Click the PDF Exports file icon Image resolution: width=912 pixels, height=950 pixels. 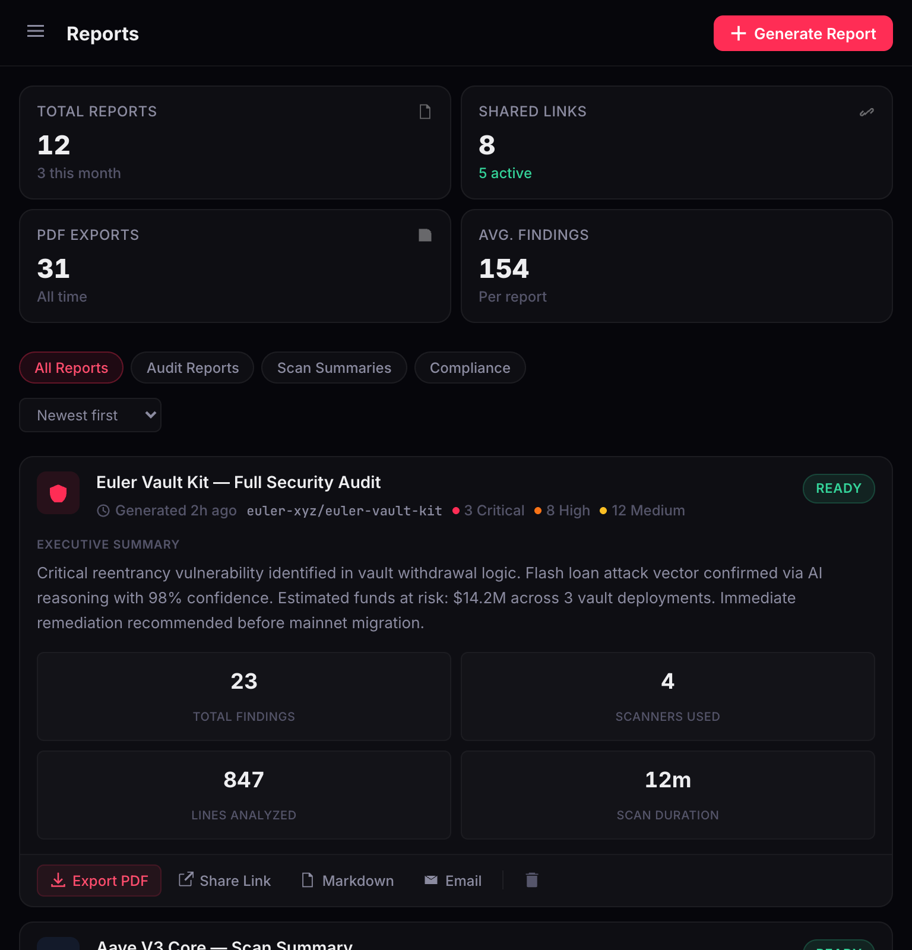[425, 235]
